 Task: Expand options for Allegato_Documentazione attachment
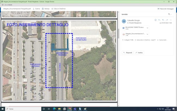pyautogui.click(x=147, y=34)
